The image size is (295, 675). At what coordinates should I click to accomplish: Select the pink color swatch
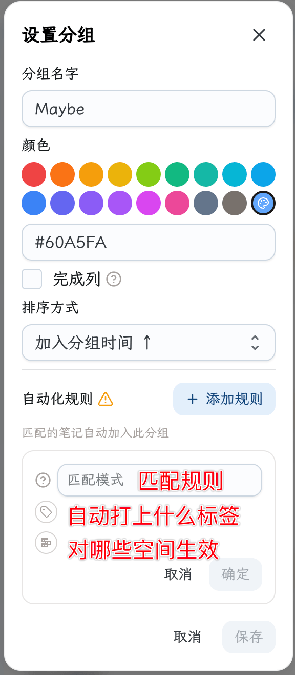(177, 204)
